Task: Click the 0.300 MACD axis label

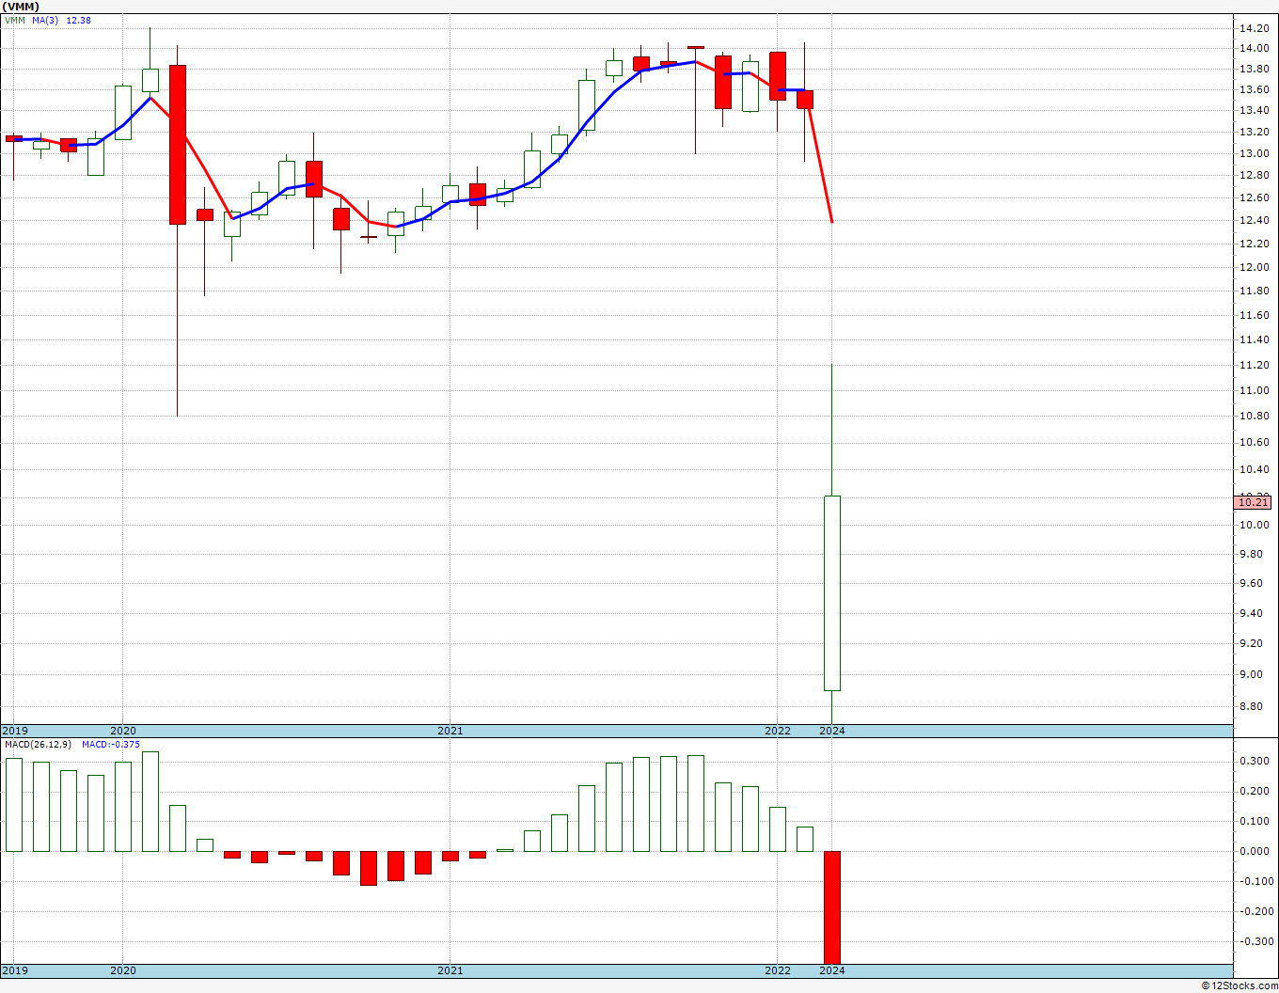Action: click(1256, 762)
